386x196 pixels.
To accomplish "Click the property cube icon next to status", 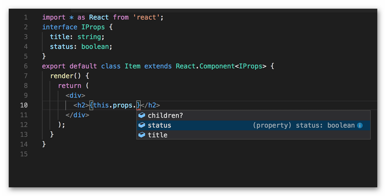I will click(142, 125).
